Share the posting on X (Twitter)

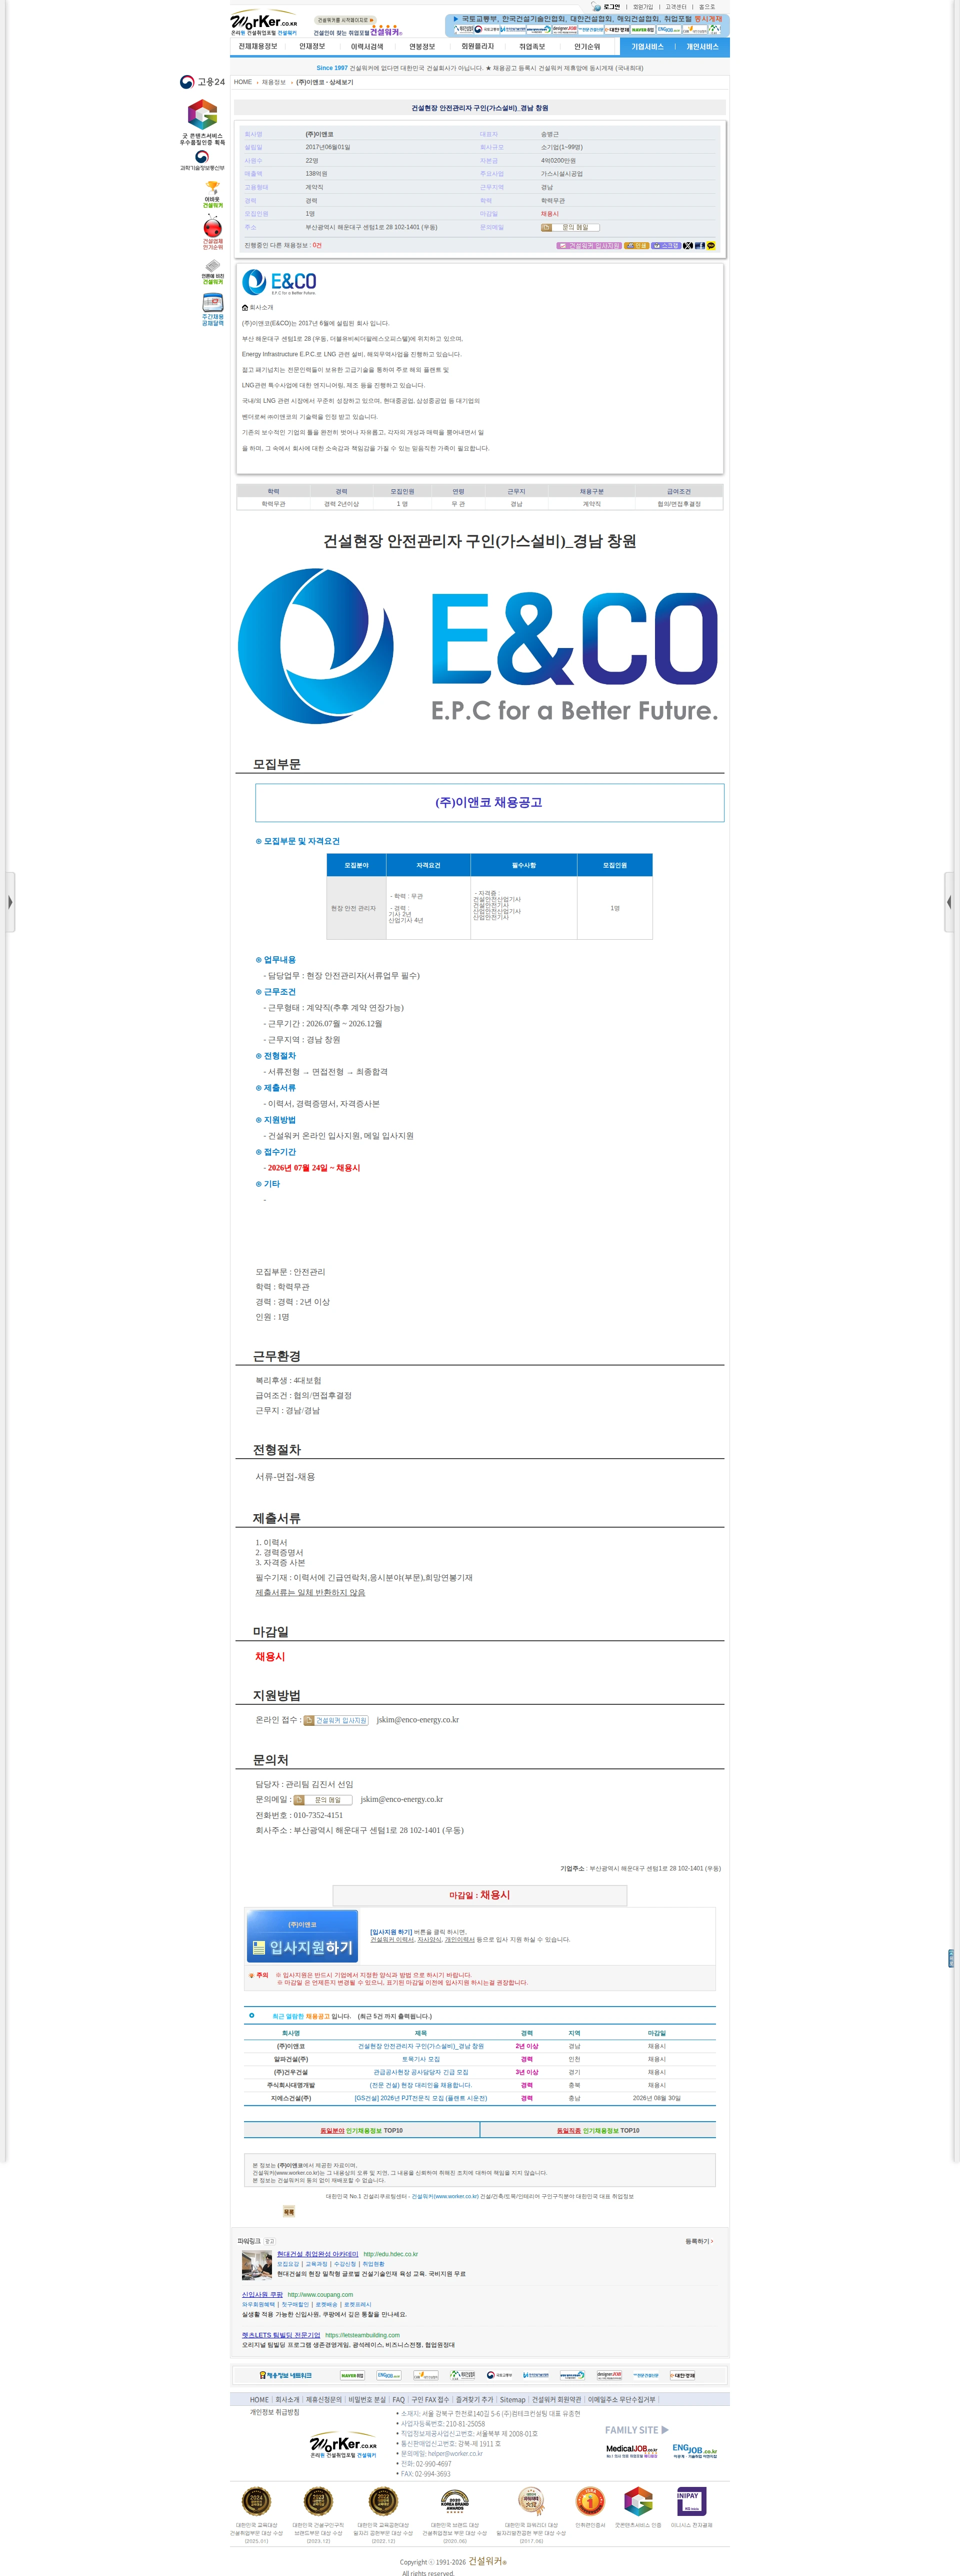687,245
